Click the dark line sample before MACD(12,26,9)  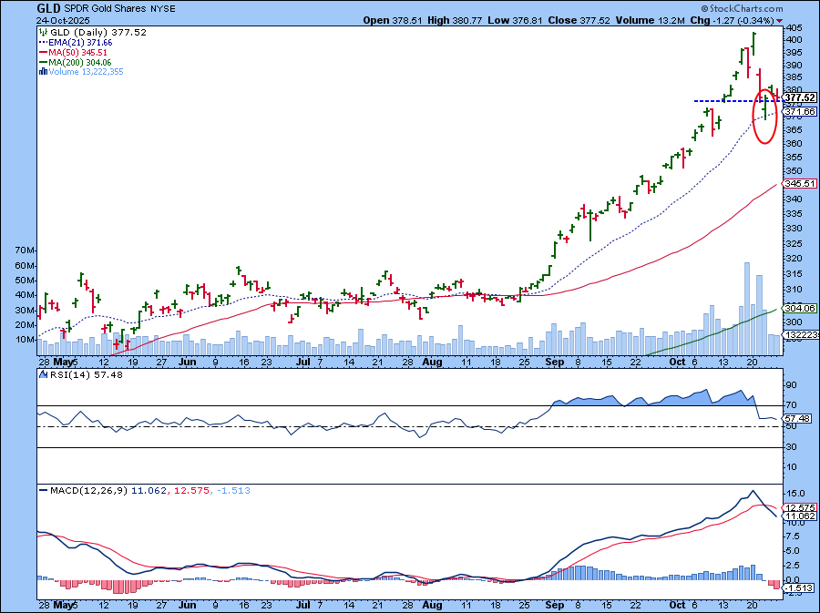click(44, 491)
